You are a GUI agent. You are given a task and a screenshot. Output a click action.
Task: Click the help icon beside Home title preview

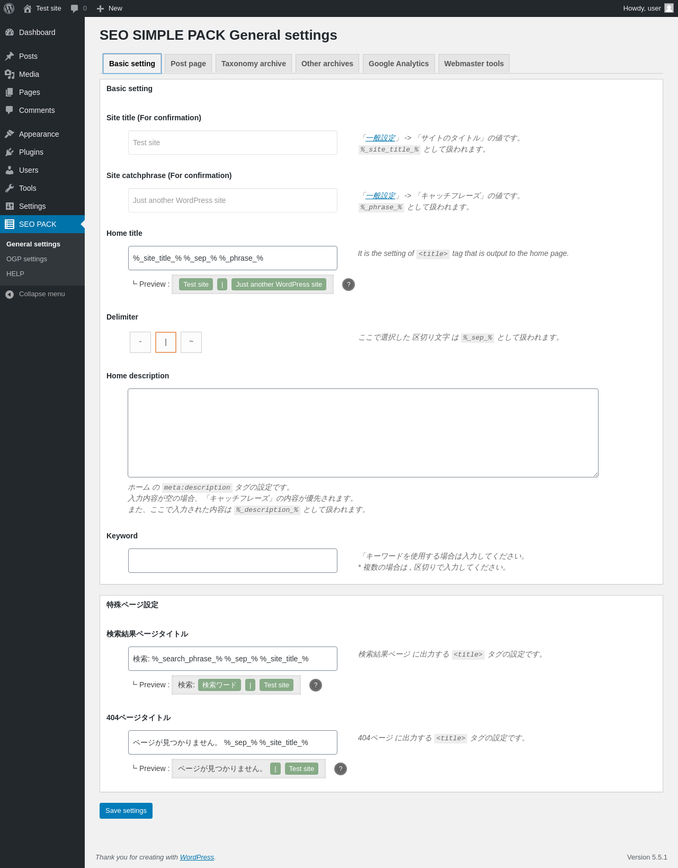pyautogui.click(x=349, y=285)
